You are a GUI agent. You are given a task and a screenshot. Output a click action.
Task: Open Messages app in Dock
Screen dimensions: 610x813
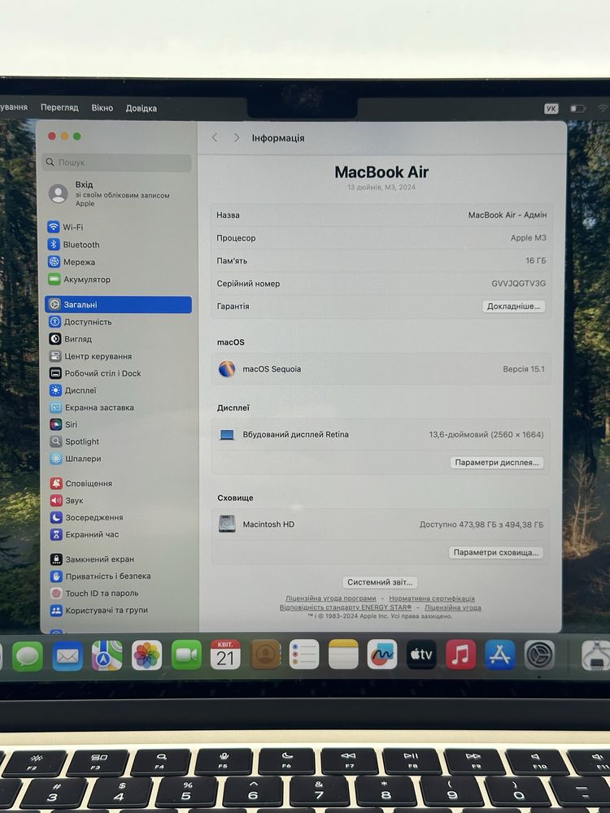28,655
